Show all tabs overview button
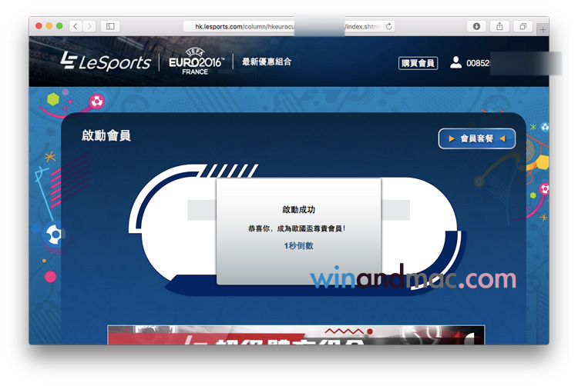Screen dimensions: 578x386 click(x=523, y=26)
